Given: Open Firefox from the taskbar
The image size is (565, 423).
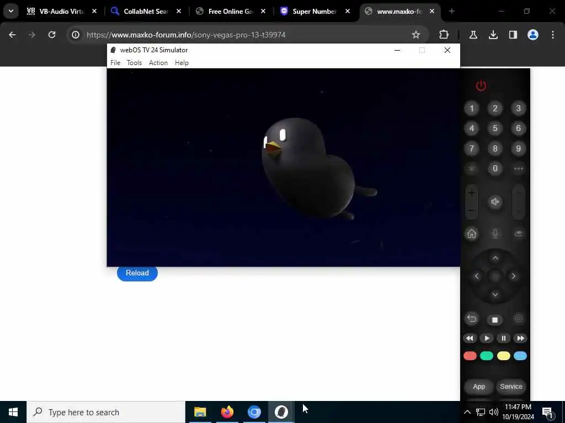Looking at the screenshot, I should (227, 412).
